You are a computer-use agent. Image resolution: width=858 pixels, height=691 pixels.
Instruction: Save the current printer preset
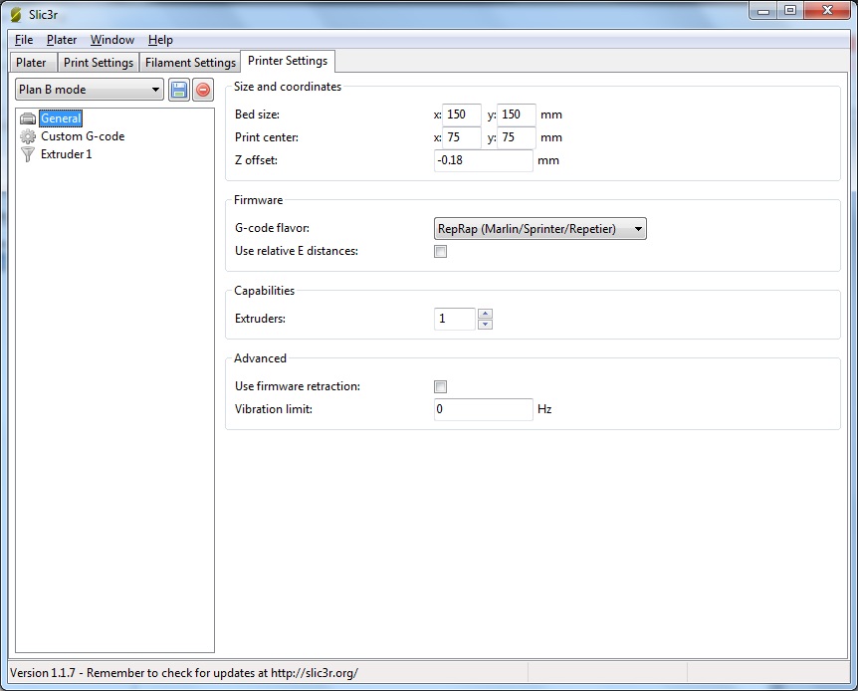(179, 90)
